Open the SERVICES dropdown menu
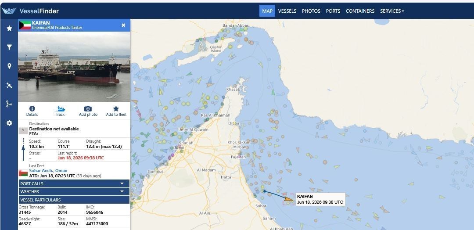Screen dimensions: 474x230 392,11
